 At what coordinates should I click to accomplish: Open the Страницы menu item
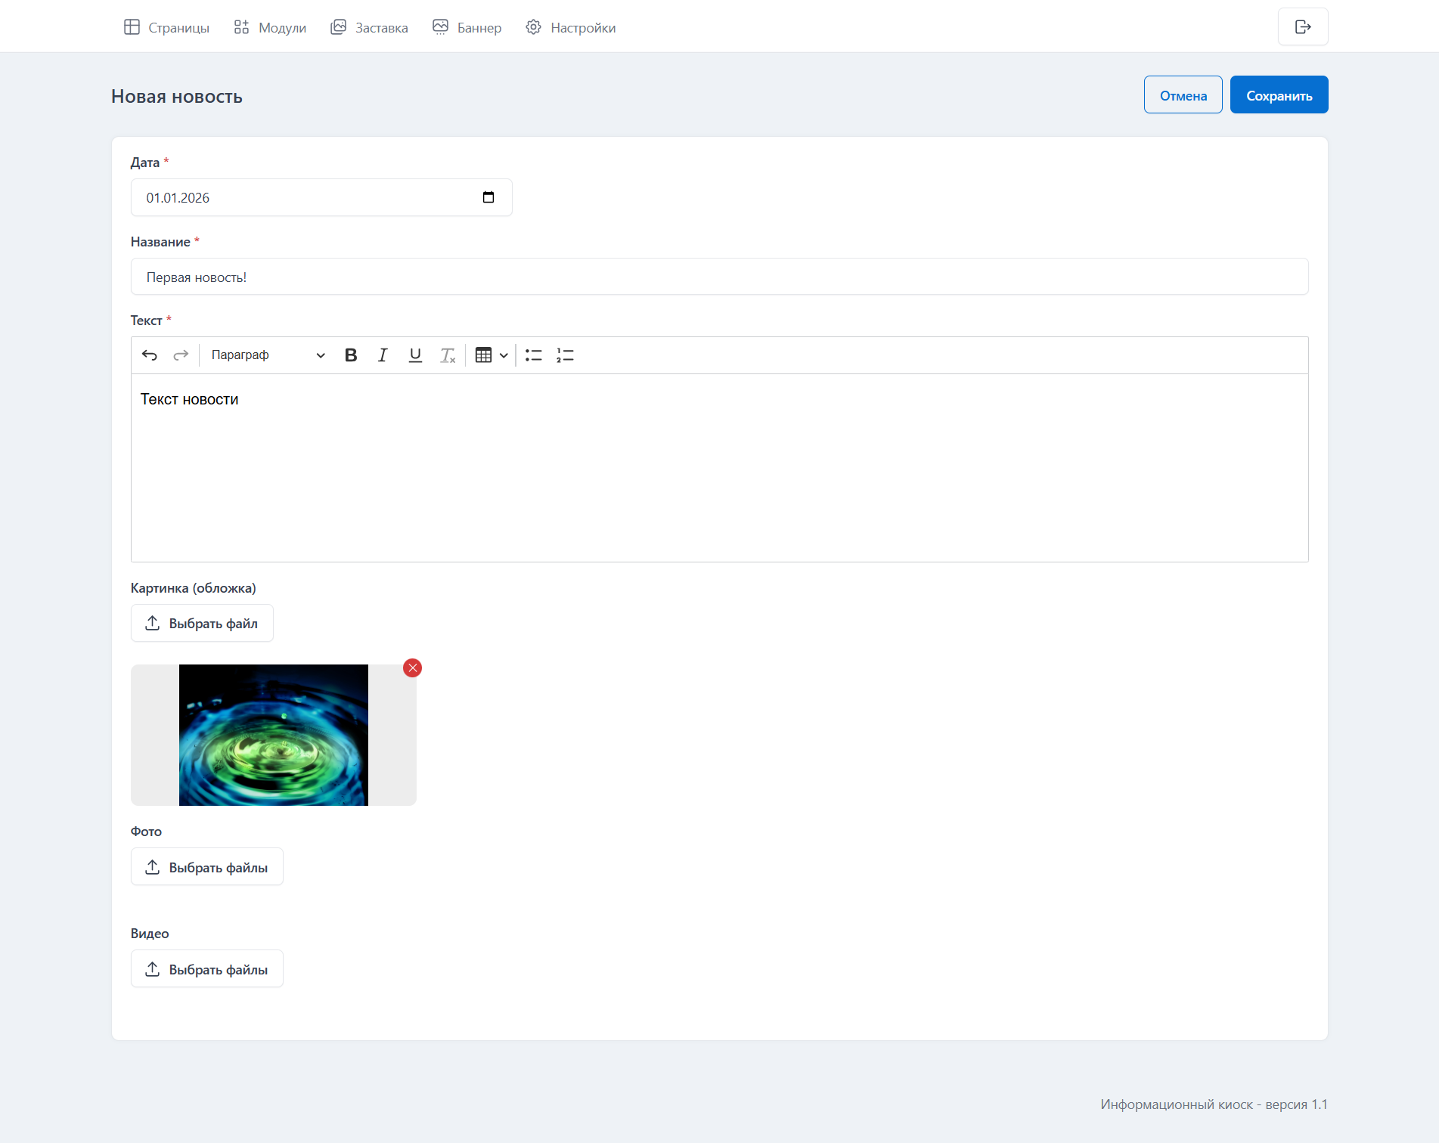[x=167, y=28]
